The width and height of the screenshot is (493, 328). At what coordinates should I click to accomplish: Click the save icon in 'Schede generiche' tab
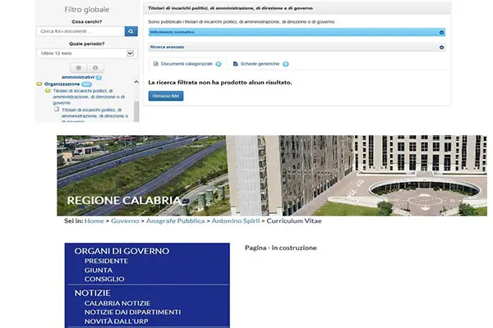[235, 64]
